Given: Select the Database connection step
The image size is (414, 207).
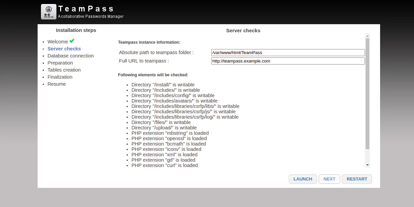Looking at the screenshot, I should tap(71, 56).
